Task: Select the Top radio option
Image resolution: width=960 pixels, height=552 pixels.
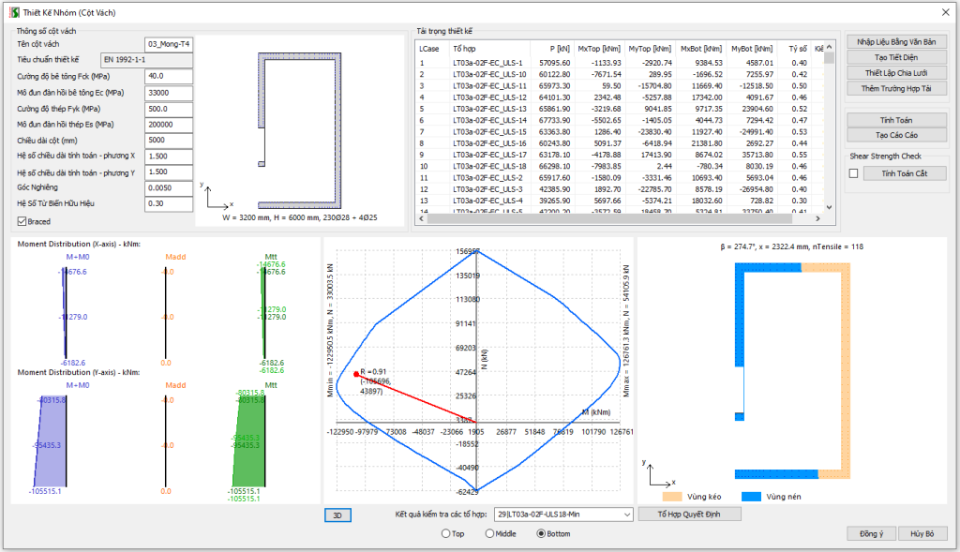Action: pyautogui.click(x=446, y=533)
